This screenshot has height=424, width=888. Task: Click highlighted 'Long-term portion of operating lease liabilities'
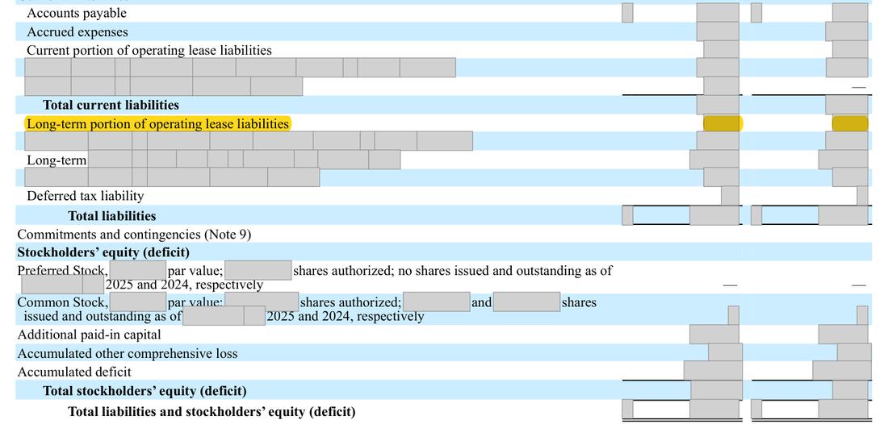(158, 123)
